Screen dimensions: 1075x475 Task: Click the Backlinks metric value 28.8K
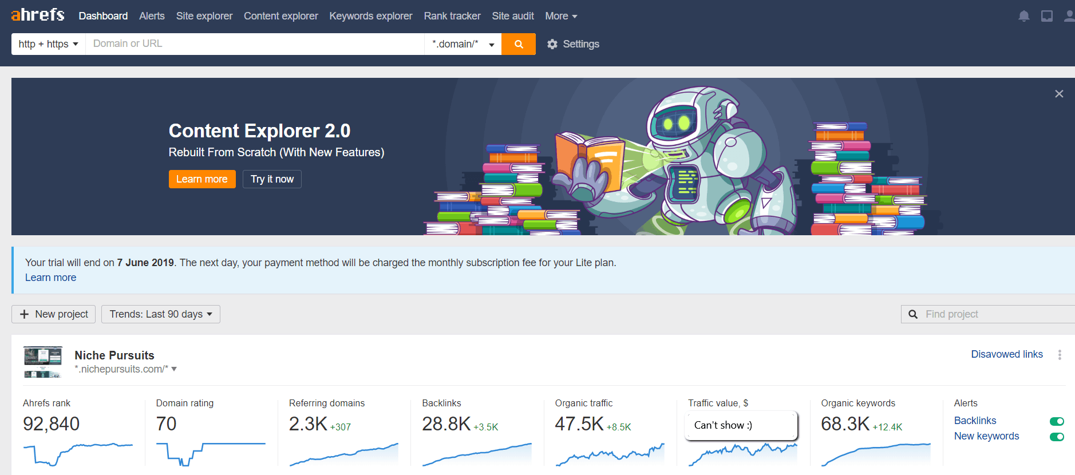click(446, 424)
